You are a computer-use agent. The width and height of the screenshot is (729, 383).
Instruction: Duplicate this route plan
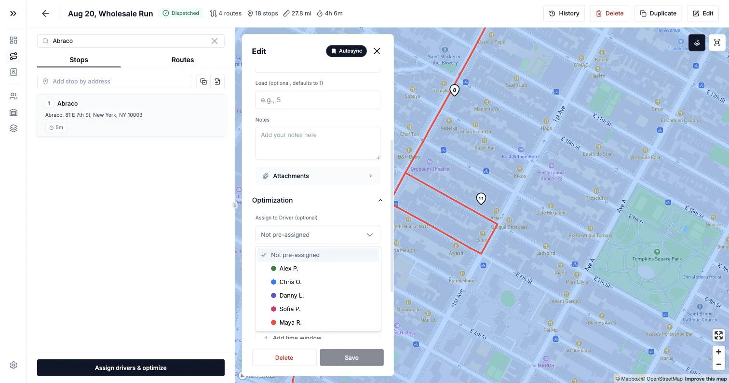point(658,14)
